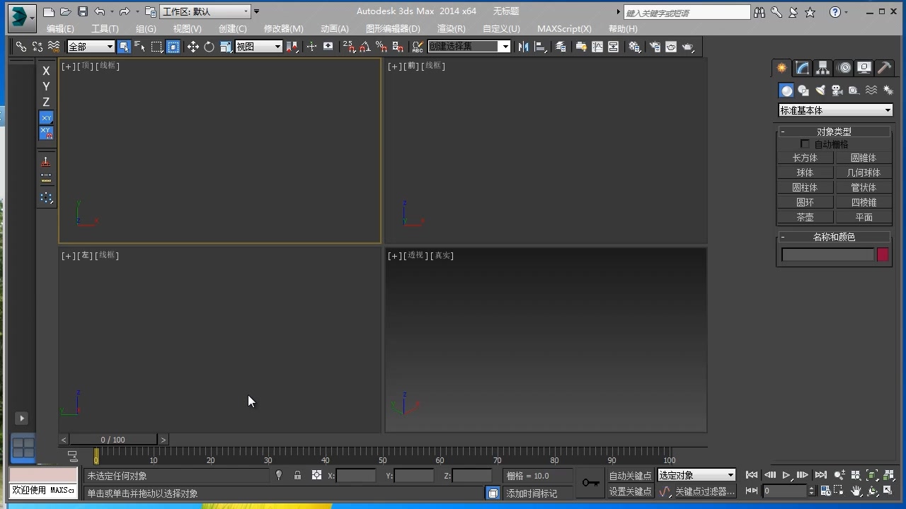This screenshot has height=509, width=906.
Task: Open the 3ds Max application menu logo
Action: tap(21, 17)
